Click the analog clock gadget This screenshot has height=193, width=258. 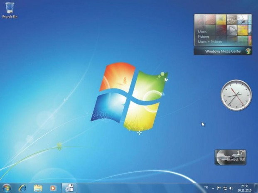point(236,95)
